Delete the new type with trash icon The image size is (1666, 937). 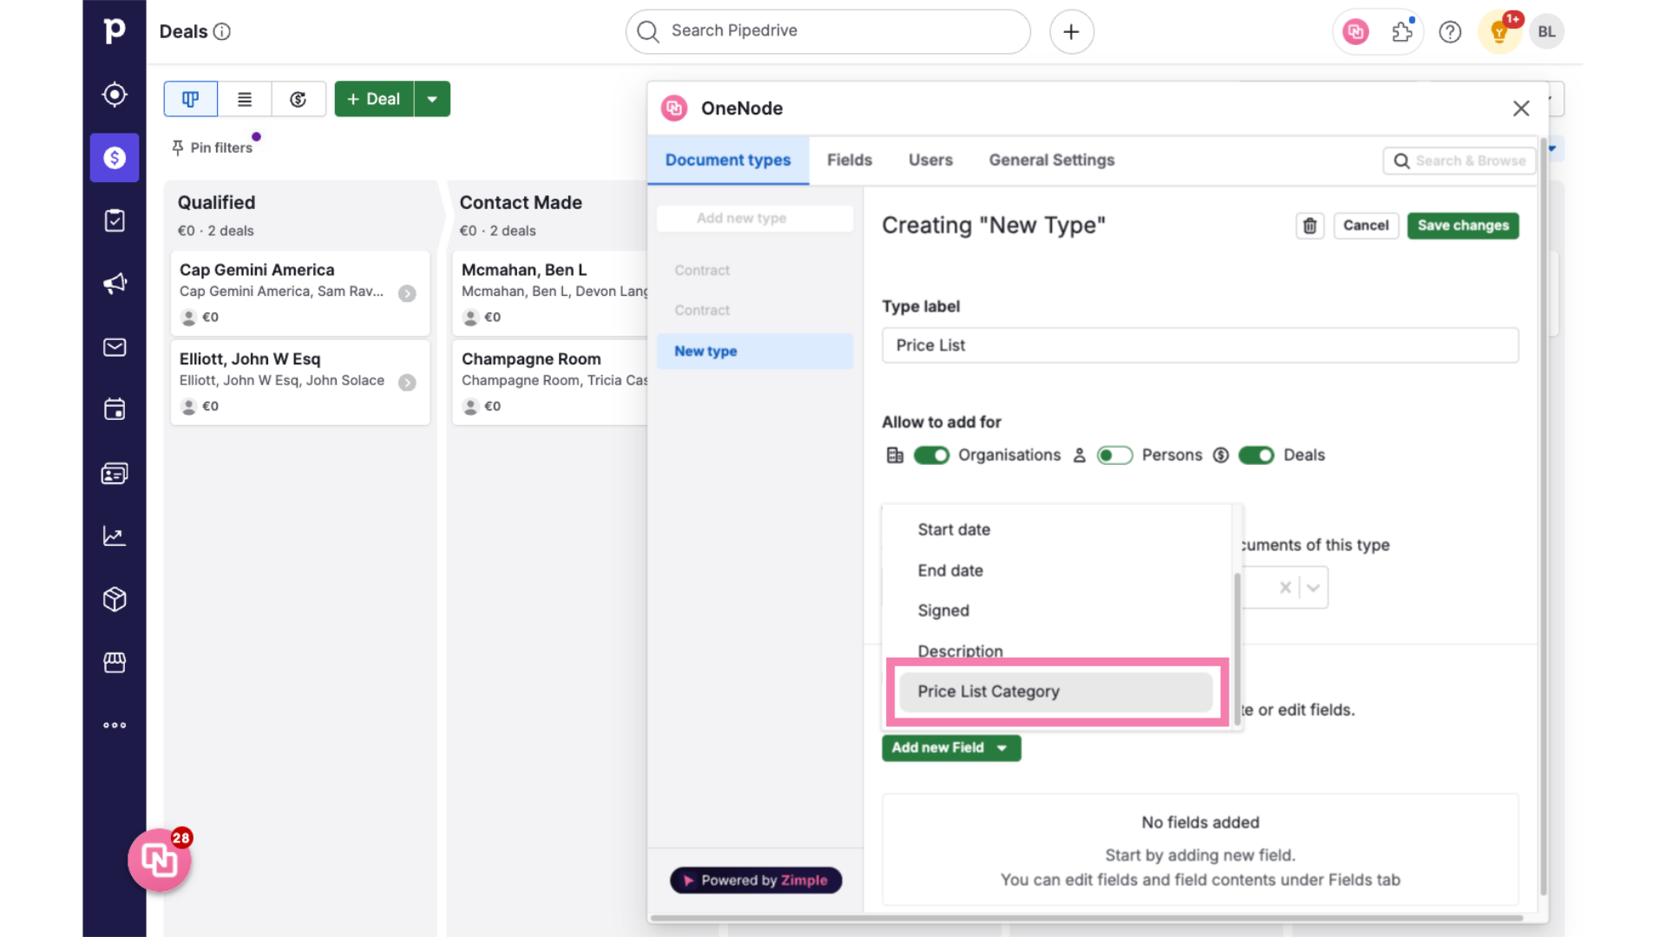(1310, 226)
